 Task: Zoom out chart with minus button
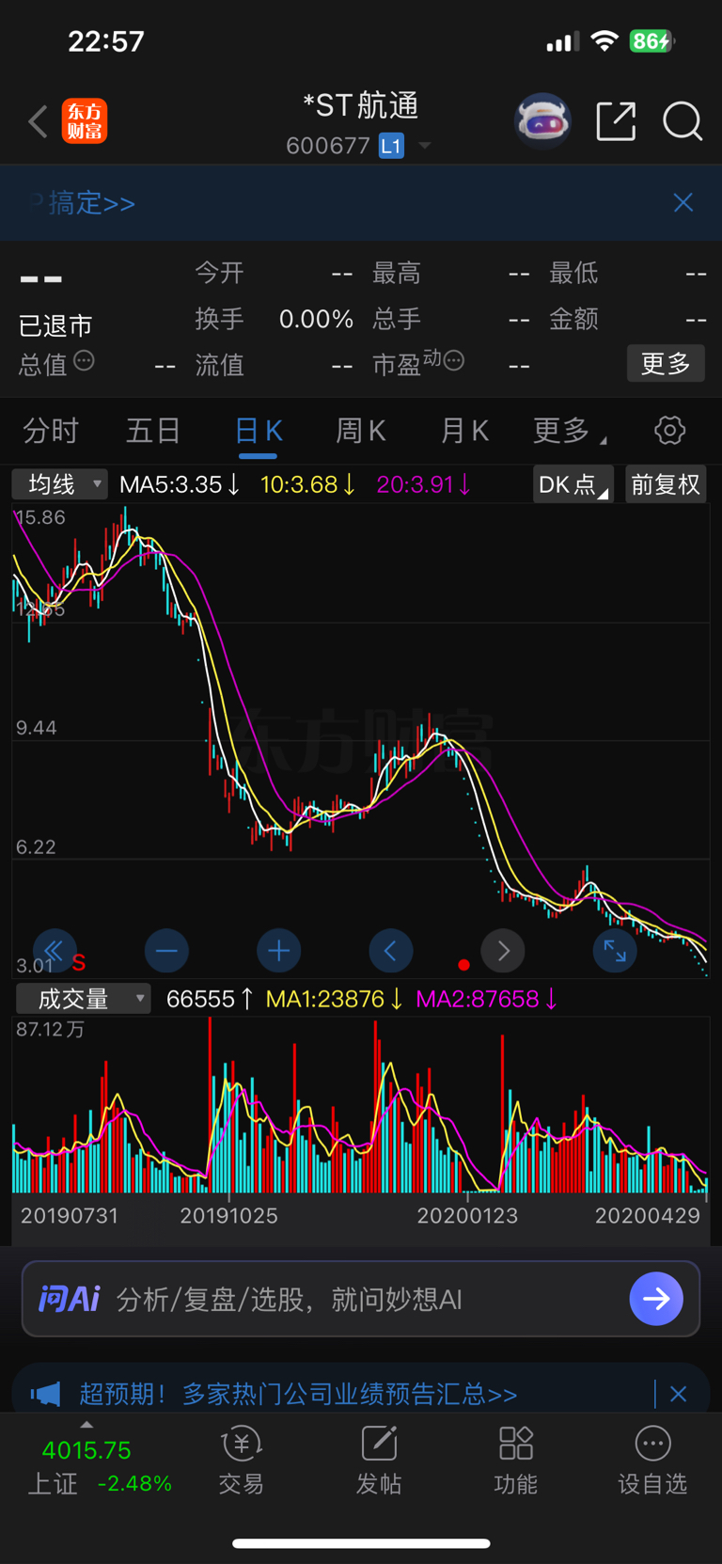[x=166, y=951]
